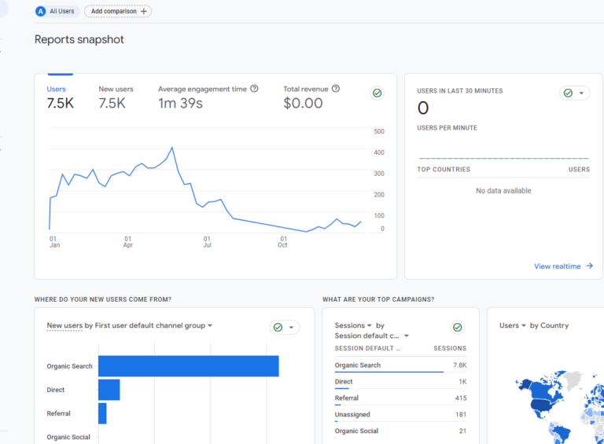Screen dimensions: 604x444
Task: Click the Organic Social label in bar chart
Action: click(68, 437)
